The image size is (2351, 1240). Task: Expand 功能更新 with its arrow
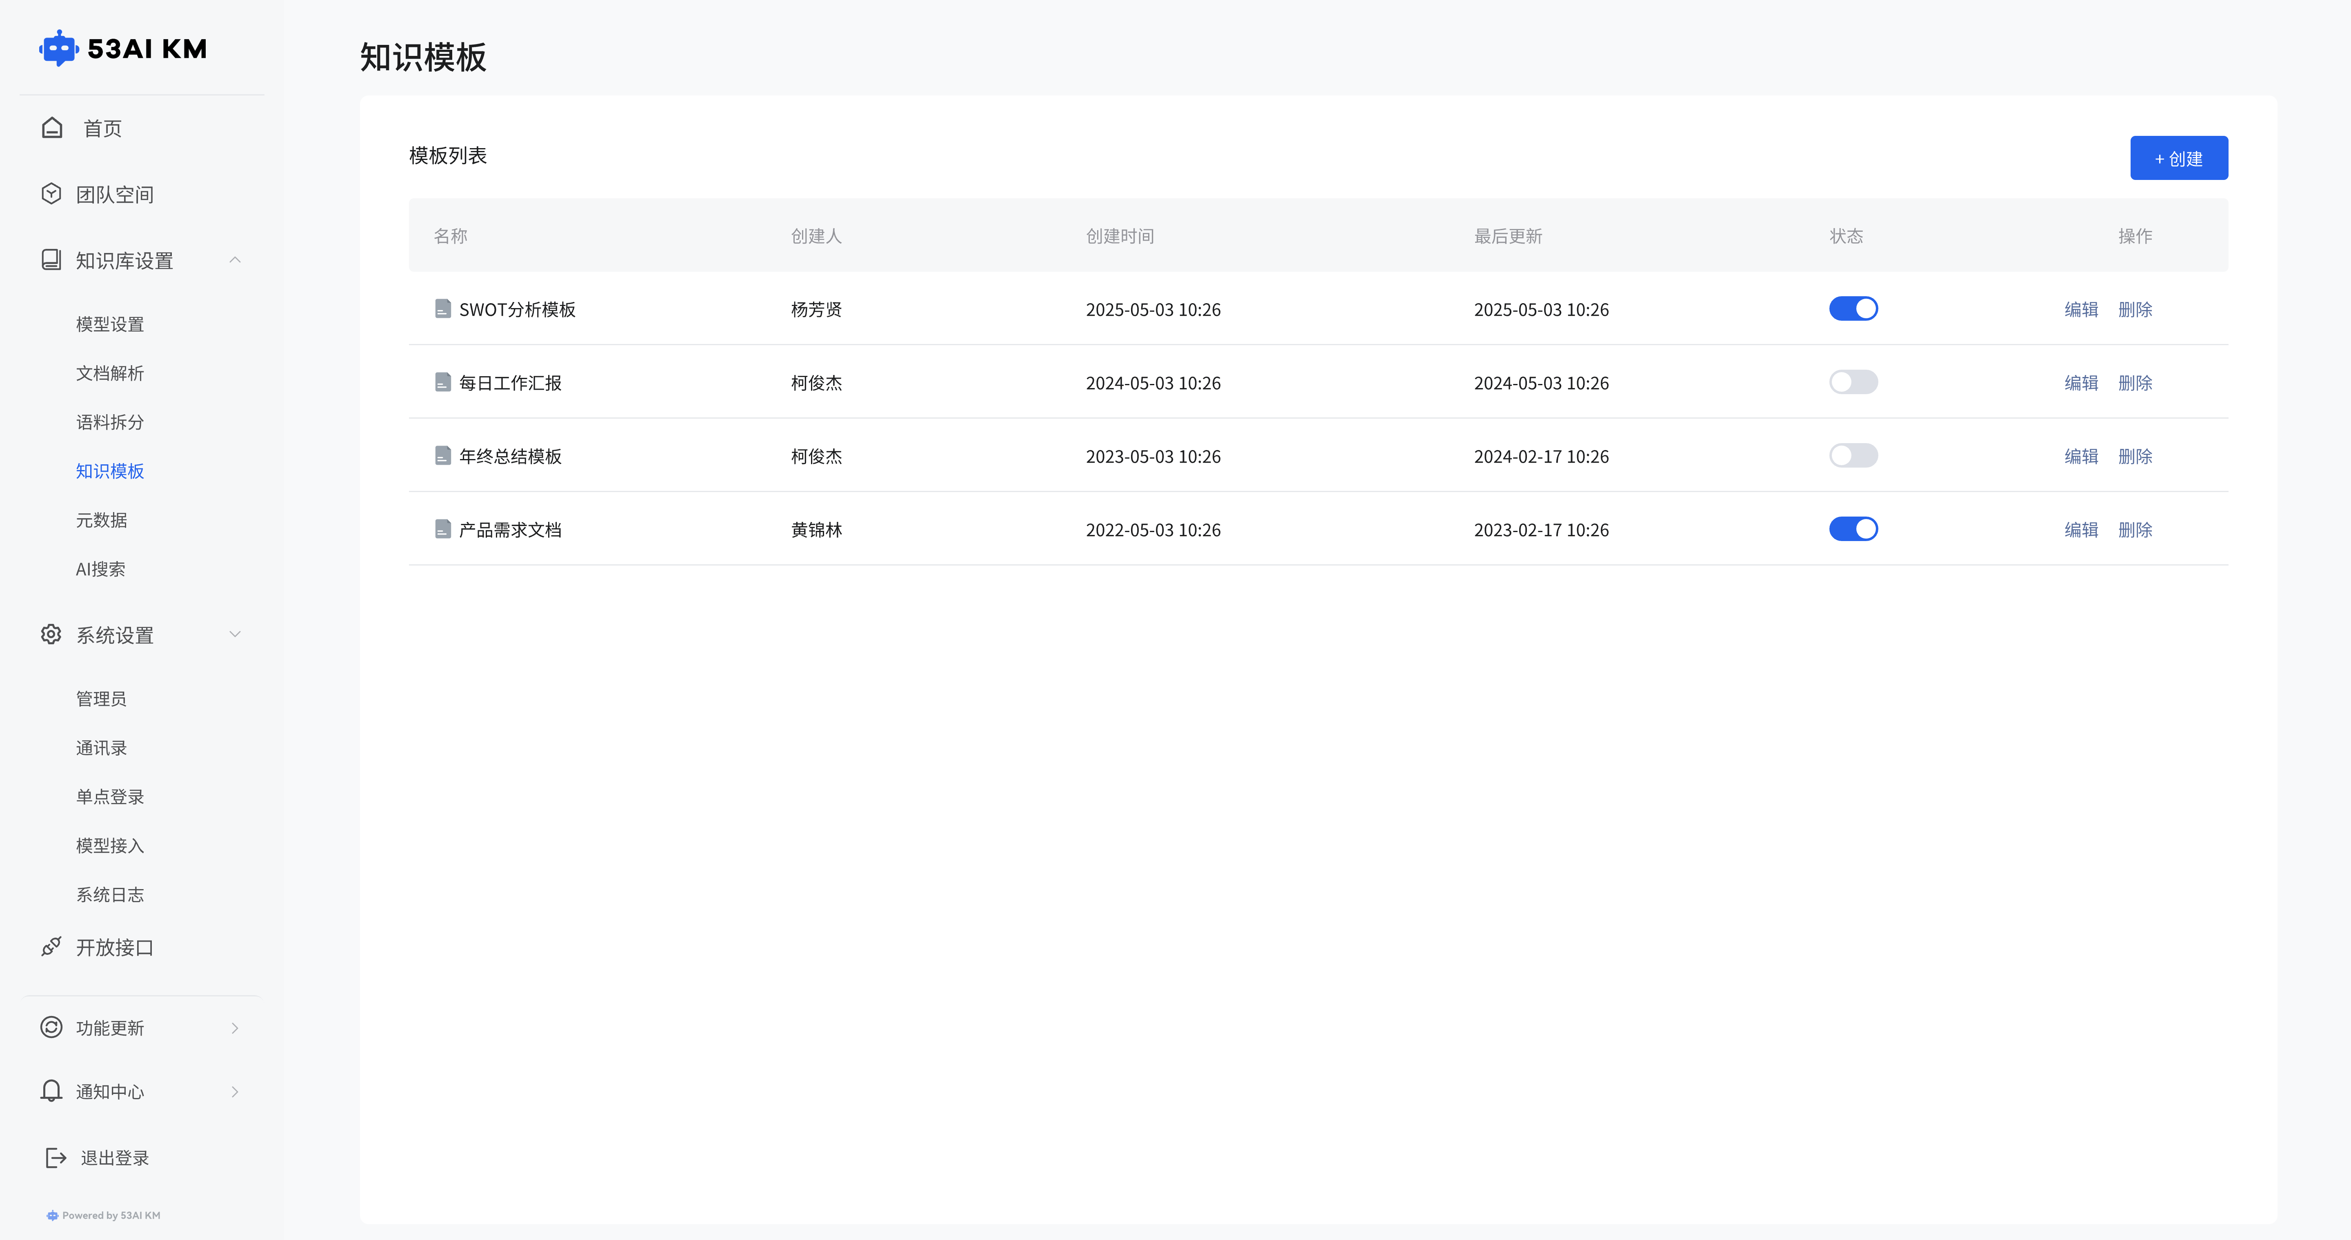coord(236,1028)
